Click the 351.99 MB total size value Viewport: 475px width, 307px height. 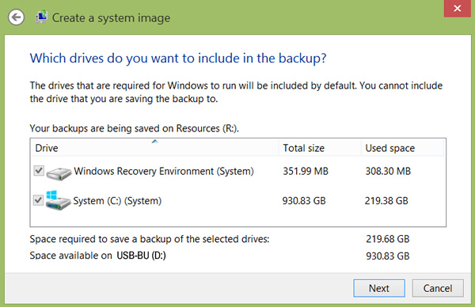click(306, 172)
